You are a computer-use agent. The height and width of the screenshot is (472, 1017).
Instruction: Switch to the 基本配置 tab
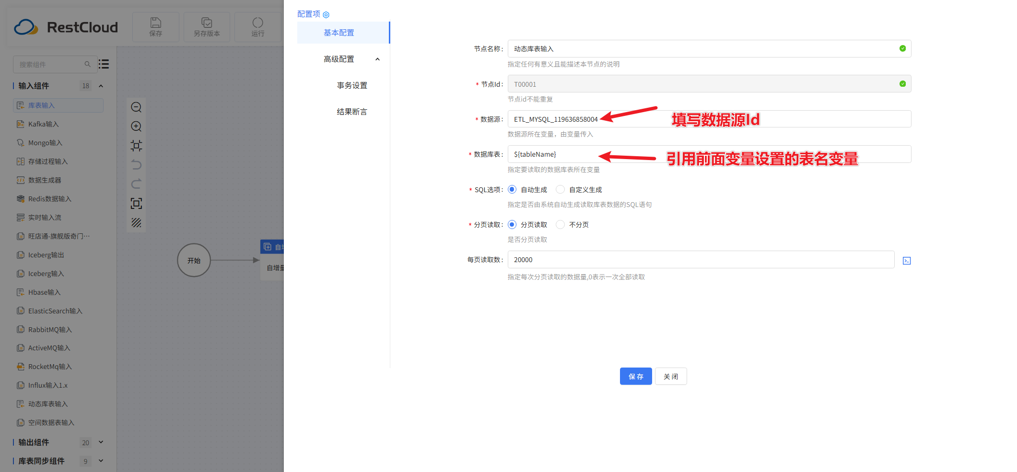(339, 33)
